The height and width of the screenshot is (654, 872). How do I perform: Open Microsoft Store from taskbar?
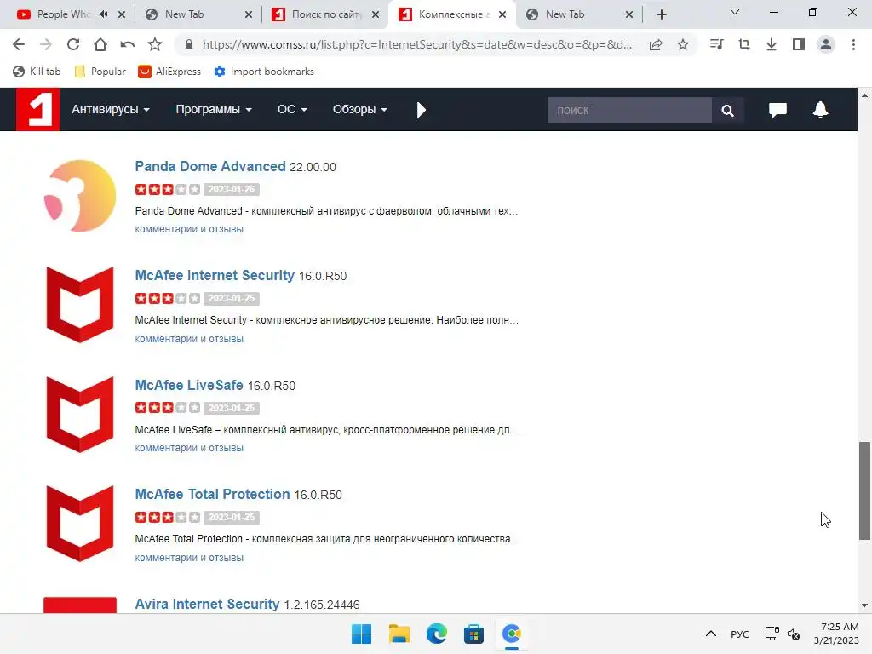pos(473,634)
